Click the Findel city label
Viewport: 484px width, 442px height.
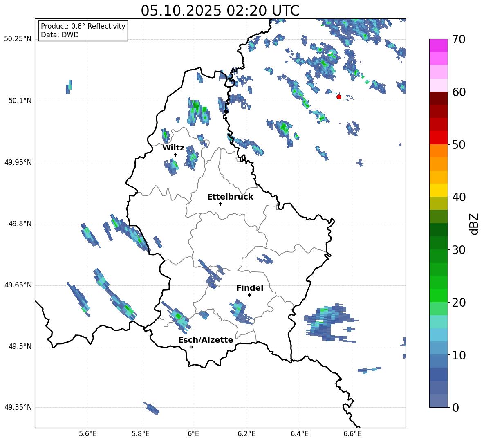(250, 288)
